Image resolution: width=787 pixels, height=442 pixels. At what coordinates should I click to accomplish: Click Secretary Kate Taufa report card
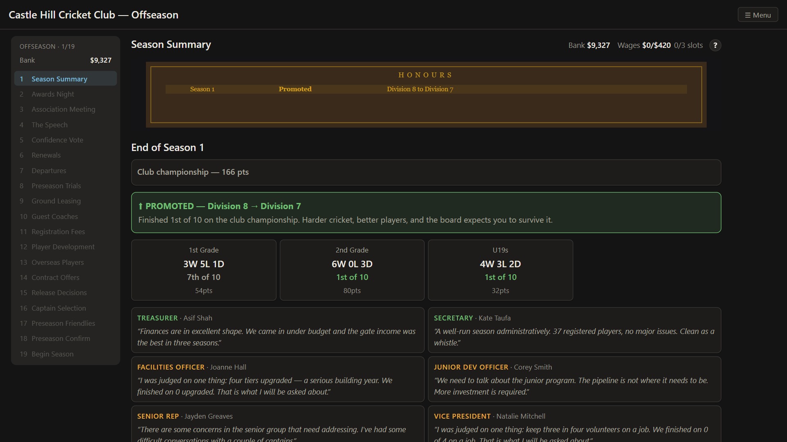point(574,330)
